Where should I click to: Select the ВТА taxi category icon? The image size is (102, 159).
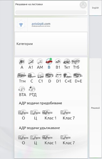(22, 89)
